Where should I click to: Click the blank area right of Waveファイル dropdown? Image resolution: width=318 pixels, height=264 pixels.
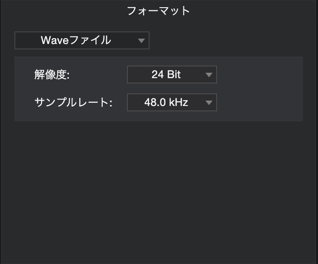(x=225, y=40)
